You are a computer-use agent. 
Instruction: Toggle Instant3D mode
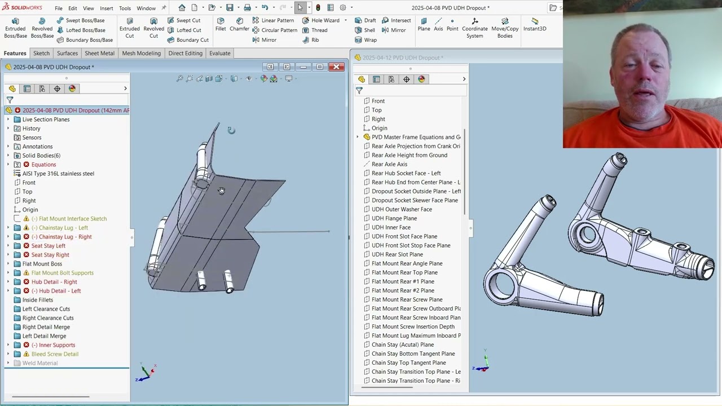(x=535, y=24)
